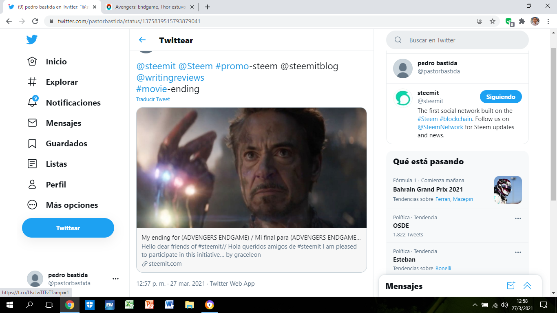This screenshot has height=313, width=557.
Task: Click the Bahrain Grand Prix helmet thumbnail
Action: (x=508, y=190)
